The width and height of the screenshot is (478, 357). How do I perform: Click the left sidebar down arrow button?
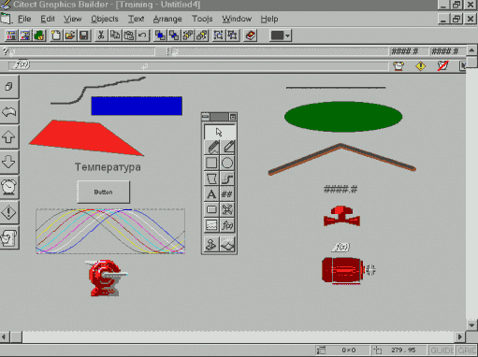click(x=9, y=163)
